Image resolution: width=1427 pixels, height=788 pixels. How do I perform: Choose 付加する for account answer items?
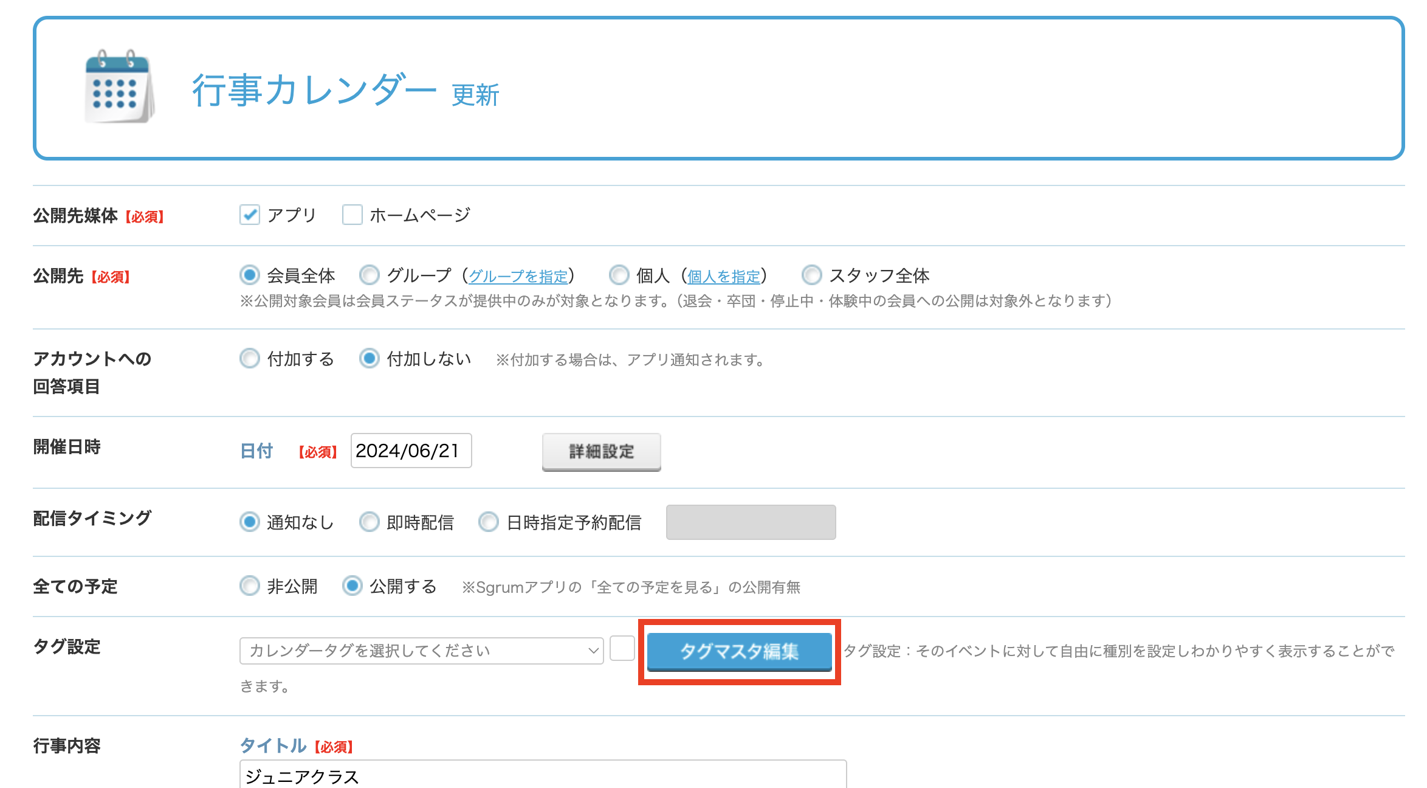pos(250,359)
